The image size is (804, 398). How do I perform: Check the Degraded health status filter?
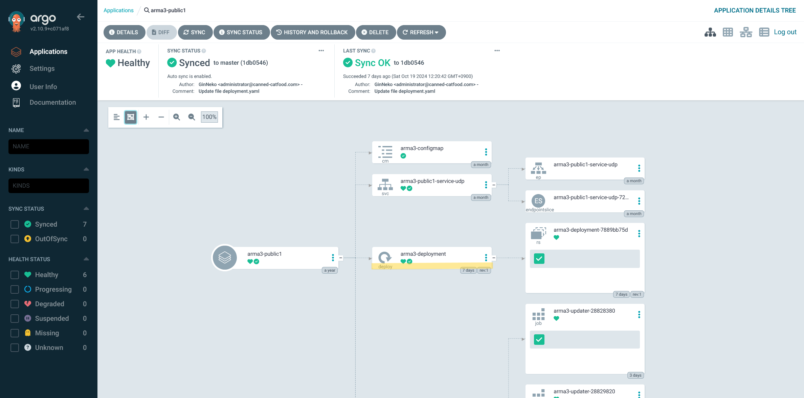[15, 304]
